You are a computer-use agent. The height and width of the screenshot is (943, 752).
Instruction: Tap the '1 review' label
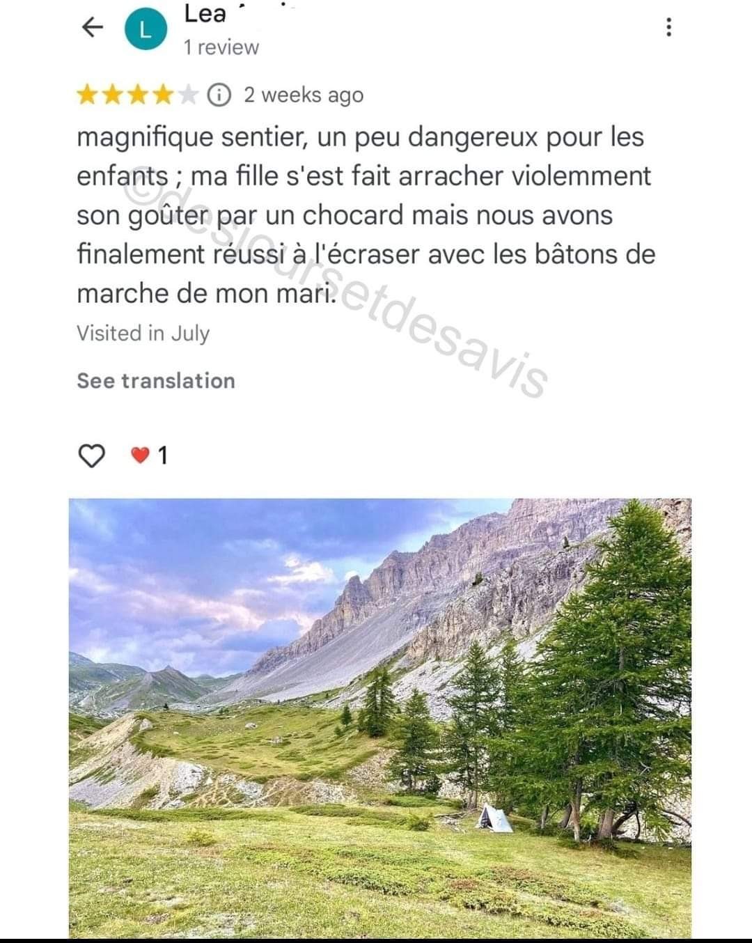[x=221, y=47]
